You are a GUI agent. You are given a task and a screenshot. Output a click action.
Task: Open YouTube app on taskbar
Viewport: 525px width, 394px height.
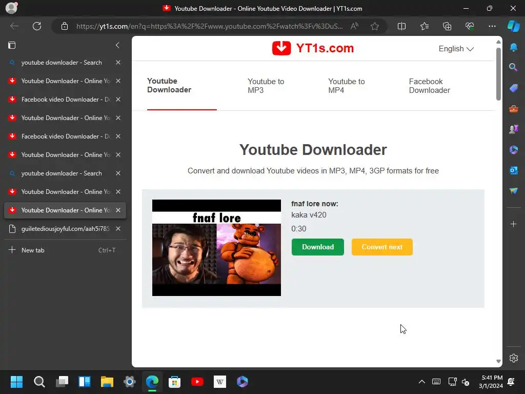197,382
